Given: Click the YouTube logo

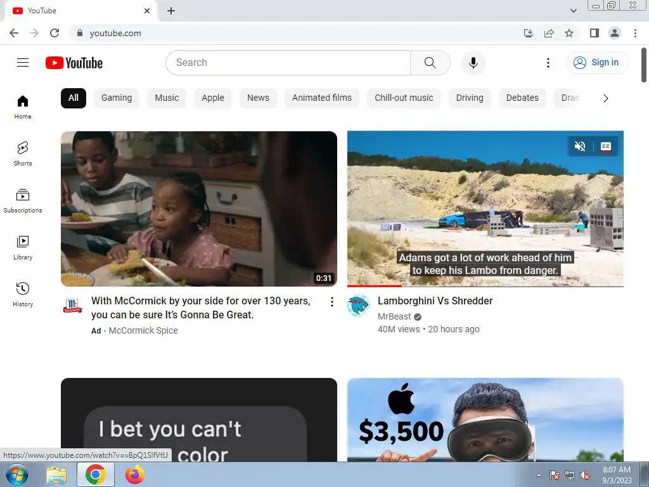Looking at the screenshot, I should click(74, 63).
